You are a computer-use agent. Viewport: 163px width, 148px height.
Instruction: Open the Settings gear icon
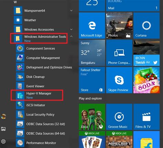tap(3, 141)
